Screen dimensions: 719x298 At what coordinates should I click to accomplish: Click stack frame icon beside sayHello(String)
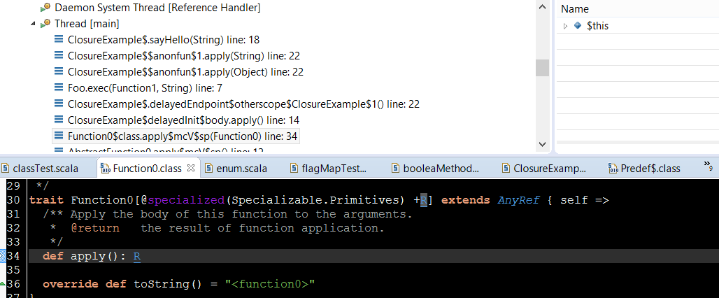click(x=59, y=39)
